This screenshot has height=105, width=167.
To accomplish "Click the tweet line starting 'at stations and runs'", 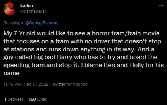I will pos(79,49).
